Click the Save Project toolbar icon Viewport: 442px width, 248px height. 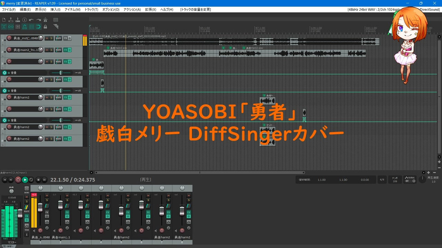tap(17, 20)
